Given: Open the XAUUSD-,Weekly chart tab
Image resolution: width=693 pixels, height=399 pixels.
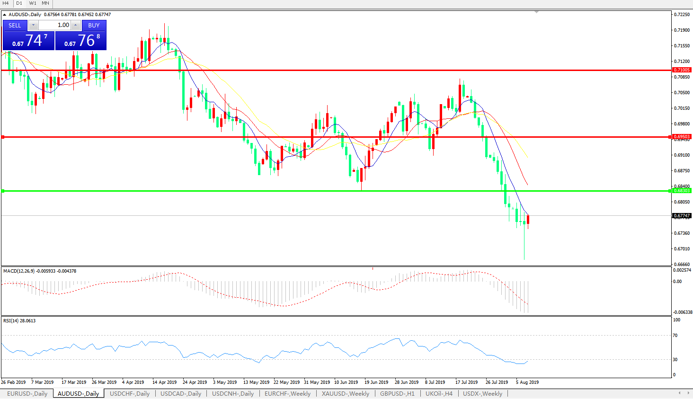Looking at the screenshot, I should [345, 393].
